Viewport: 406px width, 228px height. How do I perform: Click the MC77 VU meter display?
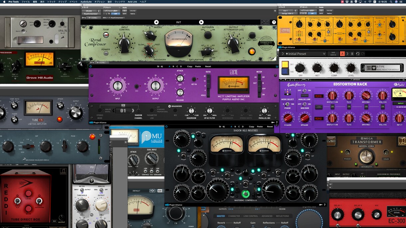pos(233,84)
